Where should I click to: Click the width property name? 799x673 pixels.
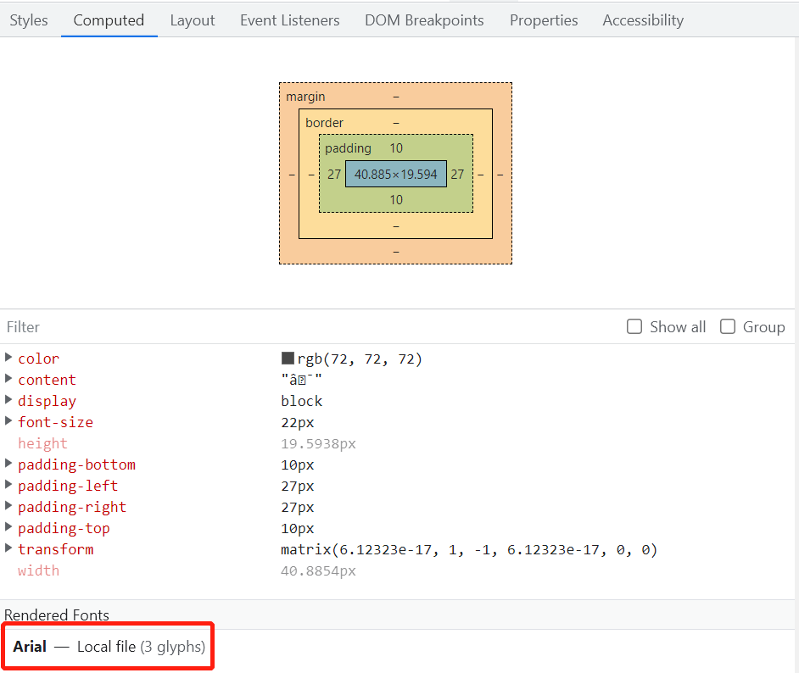(38, 570)
